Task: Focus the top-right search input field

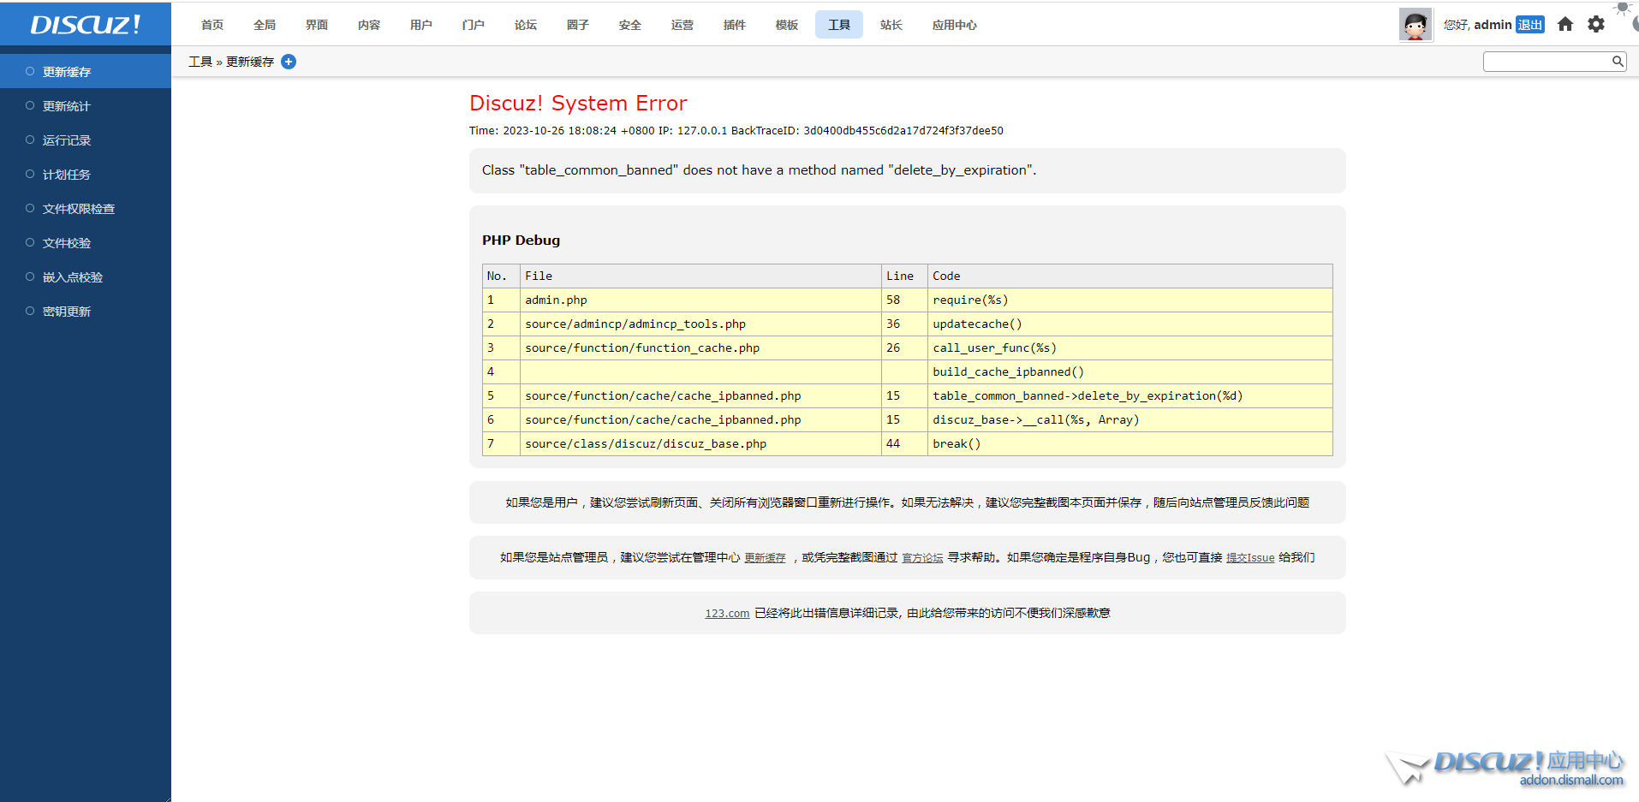Action: (x=1547, y=62)
